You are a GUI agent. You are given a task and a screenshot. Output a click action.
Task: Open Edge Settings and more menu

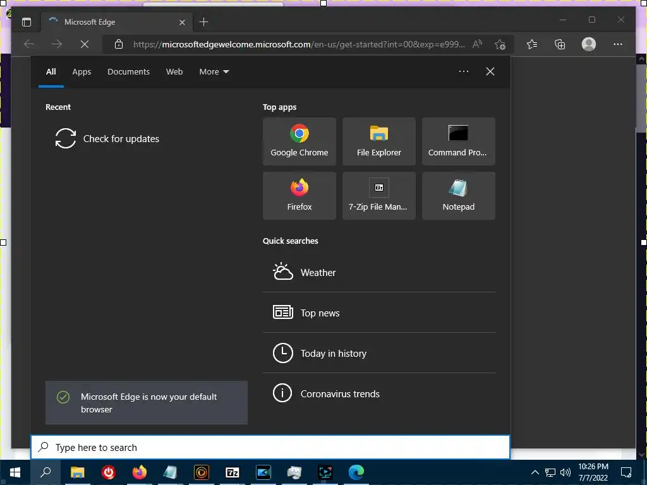coord(618,44)
